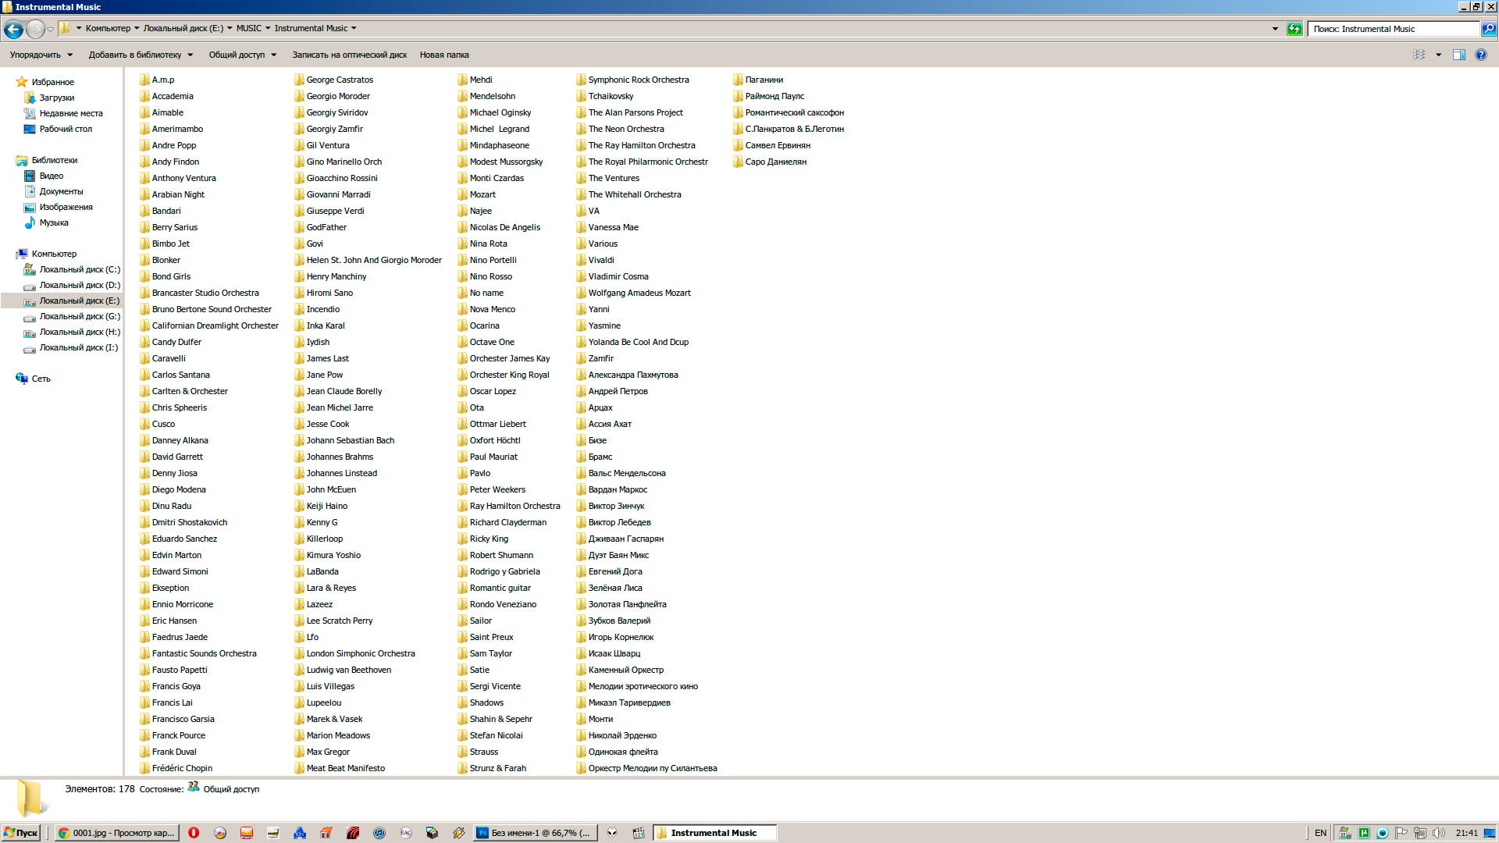Select Локальный диск (D:) in the tree
The width and height of the screenshot is (1499, 843).
pyautogui.click(x=79, y=285)
